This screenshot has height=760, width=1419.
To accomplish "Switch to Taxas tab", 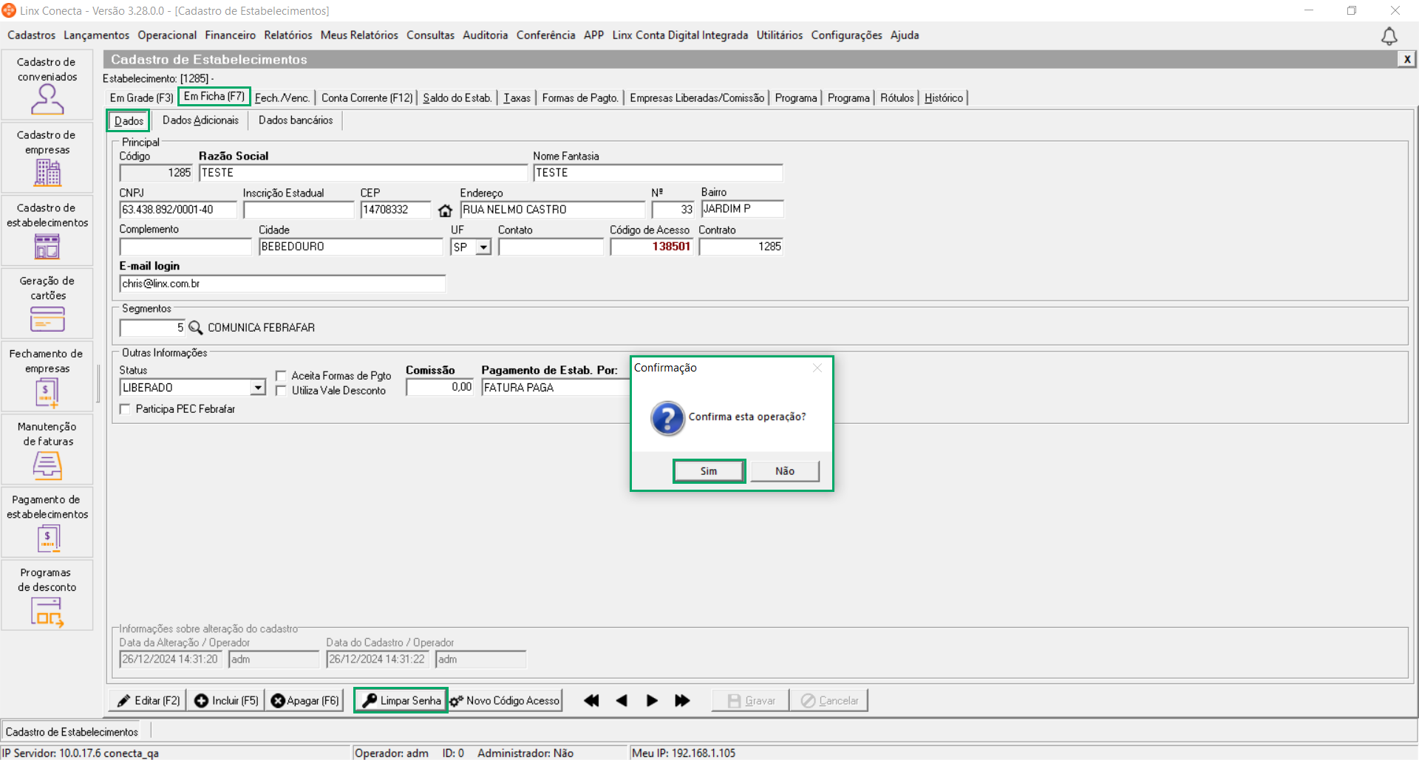I will [517, 97].
